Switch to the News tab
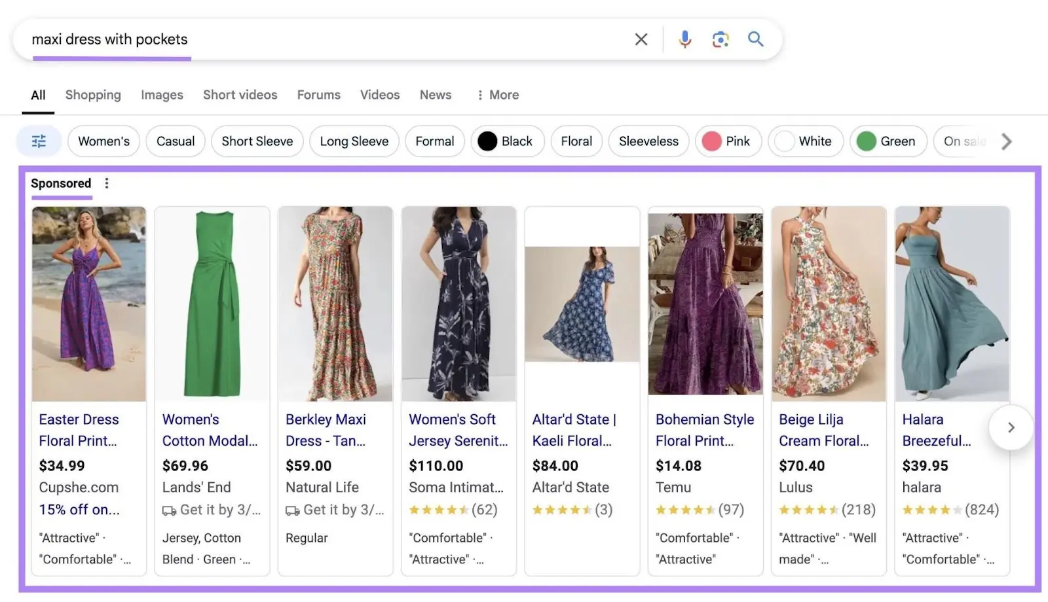This screenshot has width=1048, height=602. tap(435, 95)
